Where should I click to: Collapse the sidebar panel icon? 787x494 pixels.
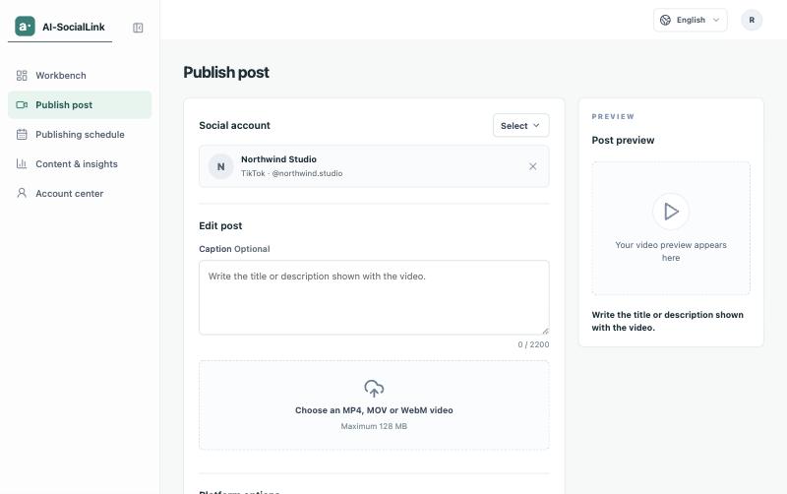138,28
